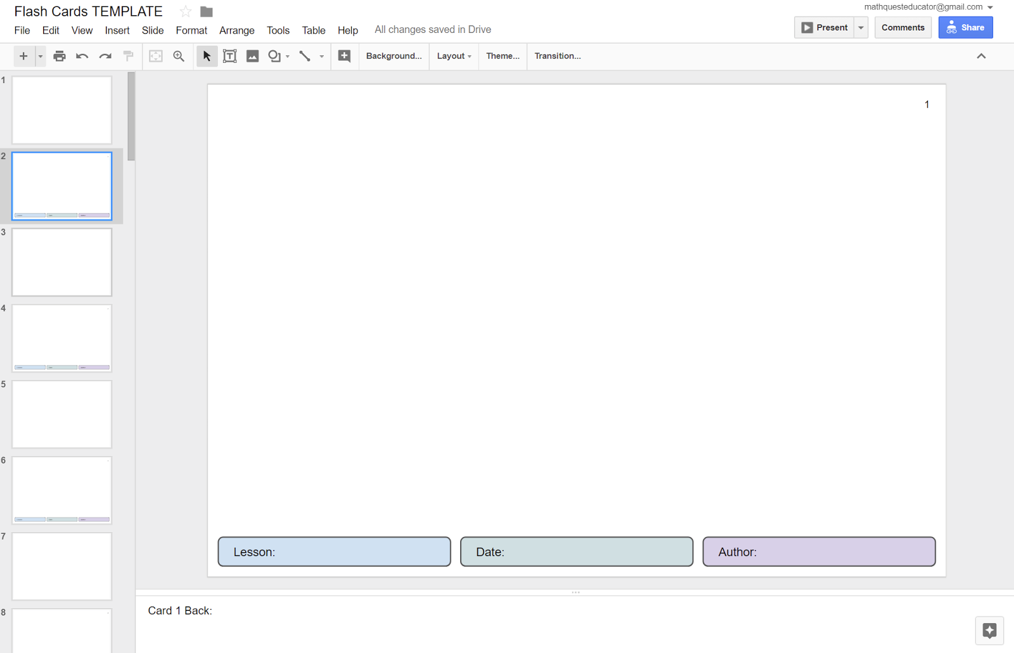Activate the Zoom tool
The height and width of the screenshot is (653, 1014).
click(x=178, y=56)
